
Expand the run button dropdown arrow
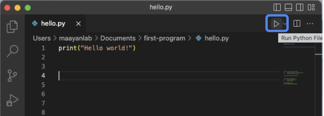pos(285,24)
